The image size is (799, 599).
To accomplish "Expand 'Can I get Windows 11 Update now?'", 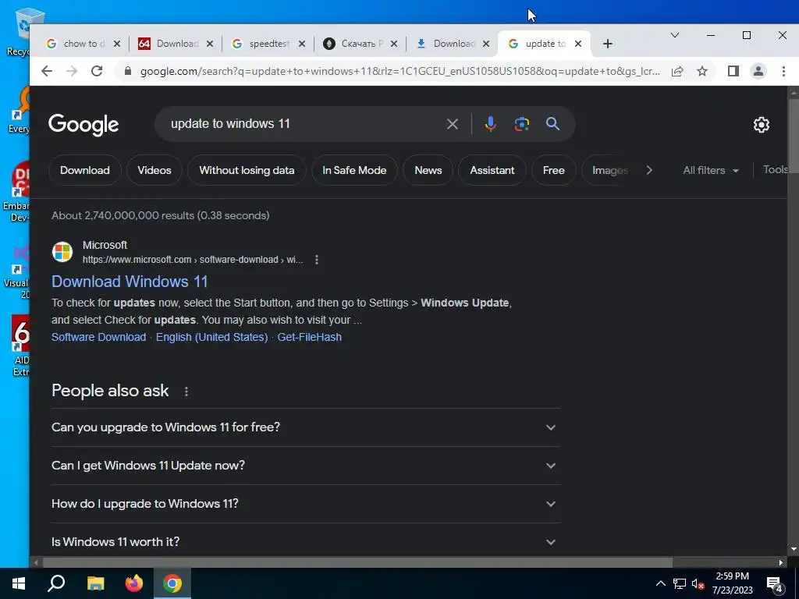I will pyautogui.click(x=306, y=466).
